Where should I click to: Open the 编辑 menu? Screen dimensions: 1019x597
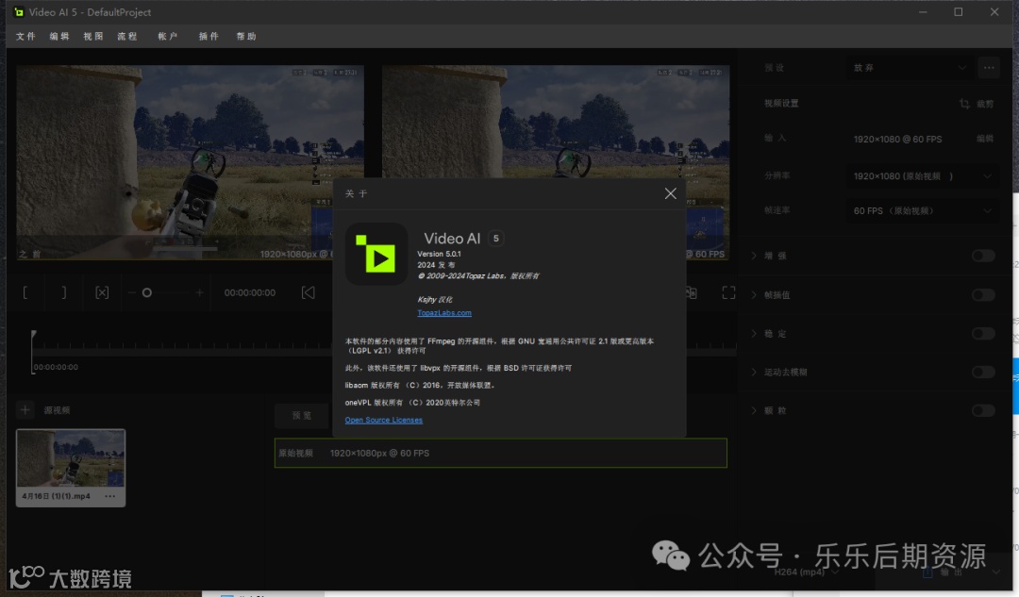59,37
